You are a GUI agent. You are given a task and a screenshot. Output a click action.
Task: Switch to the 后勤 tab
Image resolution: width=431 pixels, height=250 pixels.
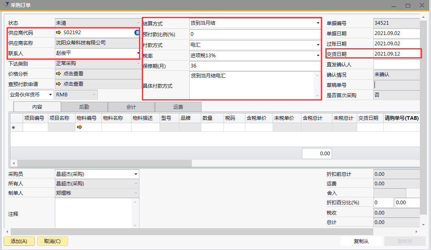pos(84,107)
